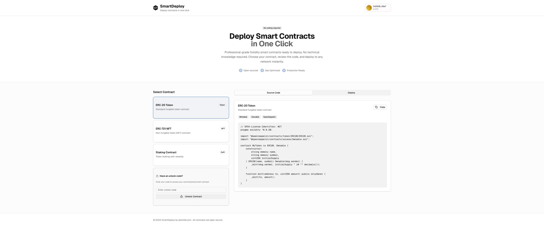Click the Ownable tag
The width and height of the screenshot is (544, 227).
[255, 117]
